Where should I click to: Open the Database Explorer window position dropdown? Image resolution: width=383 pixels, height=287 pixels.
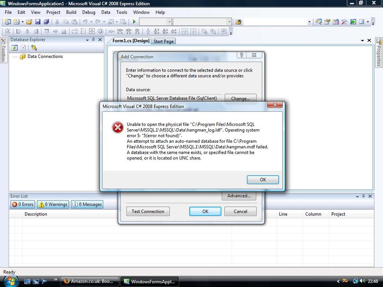click(x=87, y=40)
